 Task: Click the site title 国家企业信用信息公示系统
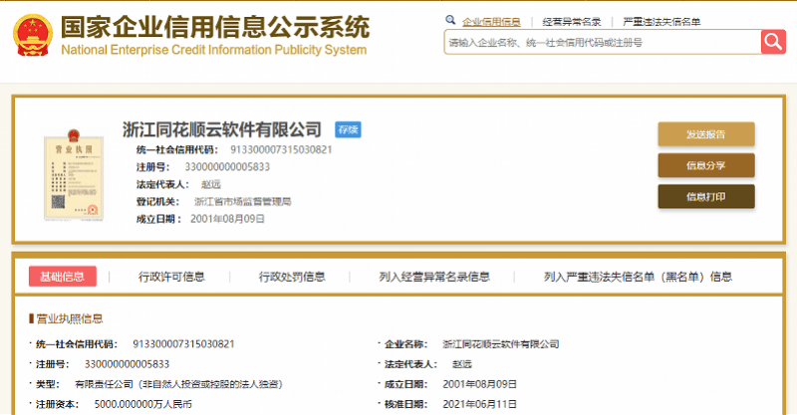215,27
